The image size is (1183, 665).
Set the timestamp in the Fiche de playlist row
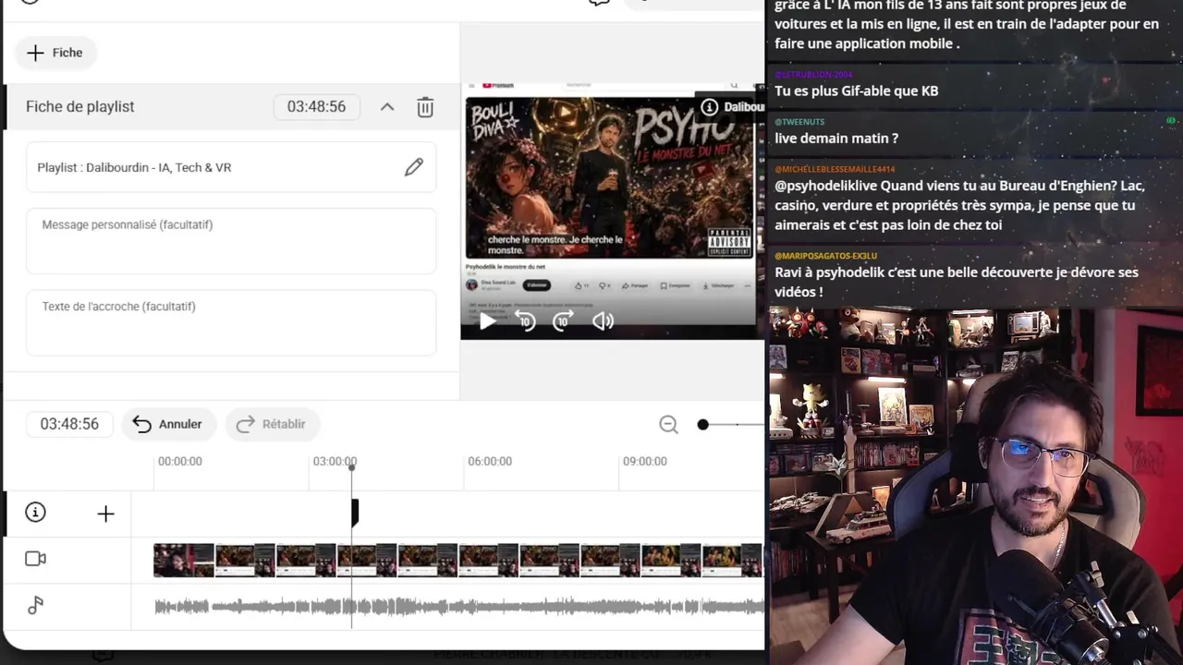point(316,107)
